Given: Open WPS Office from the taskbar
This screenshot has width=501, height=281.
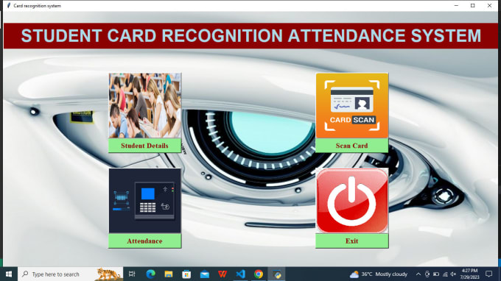Looking at the screenshot, I should point(223,274).
